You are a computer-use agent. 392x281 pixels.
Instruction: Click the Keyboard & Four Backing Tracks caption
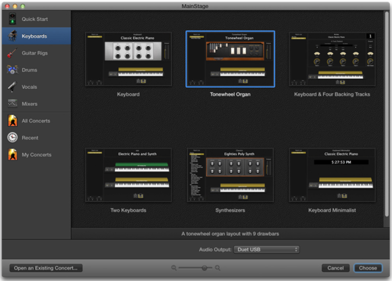(332, 94)
